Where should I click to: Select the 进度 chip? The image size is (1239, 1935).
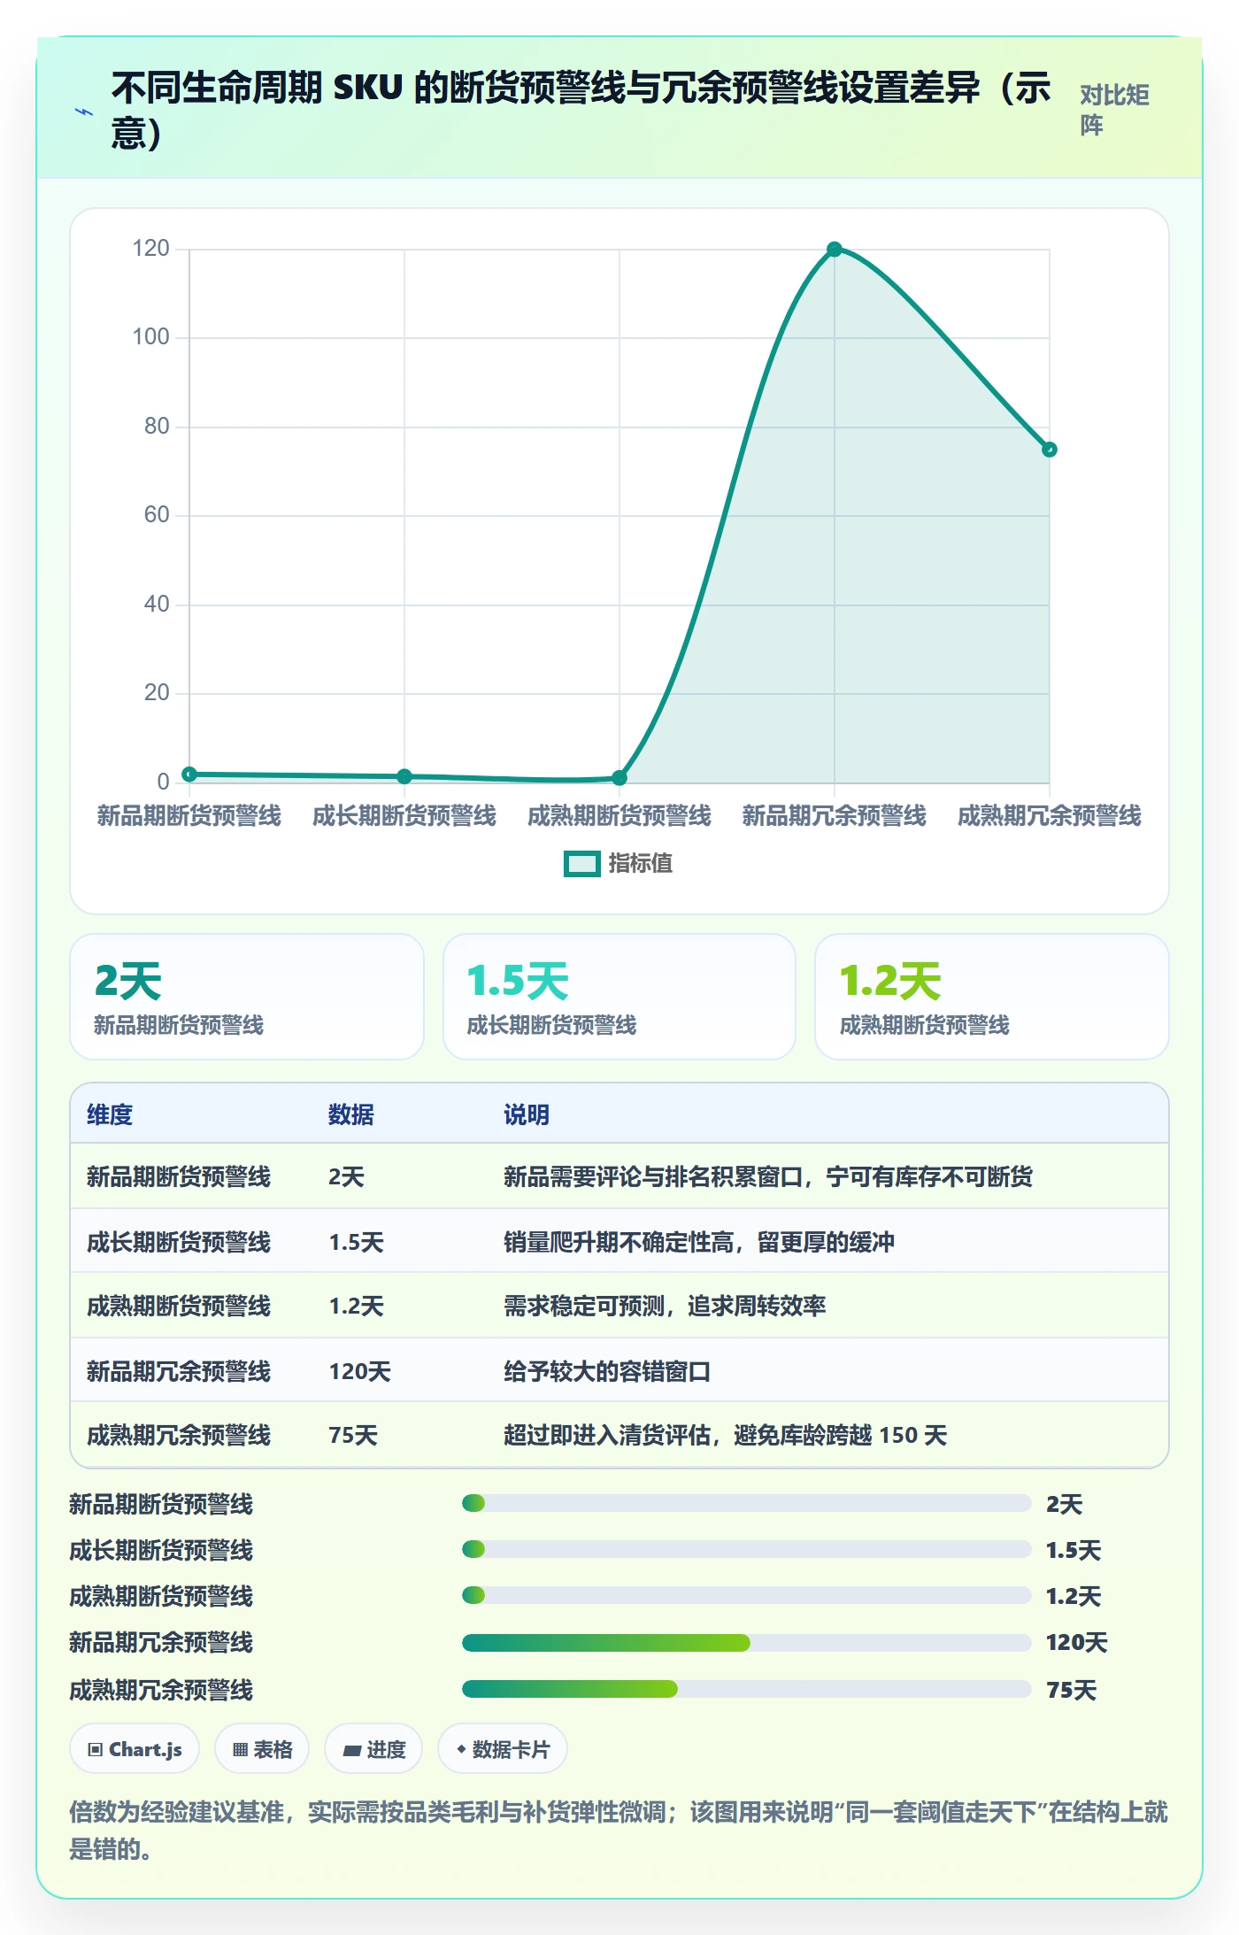click(373, 1749)
